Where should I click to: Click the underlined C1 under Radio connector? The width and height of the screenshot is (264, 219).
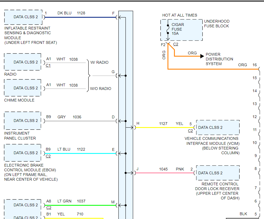48,65
